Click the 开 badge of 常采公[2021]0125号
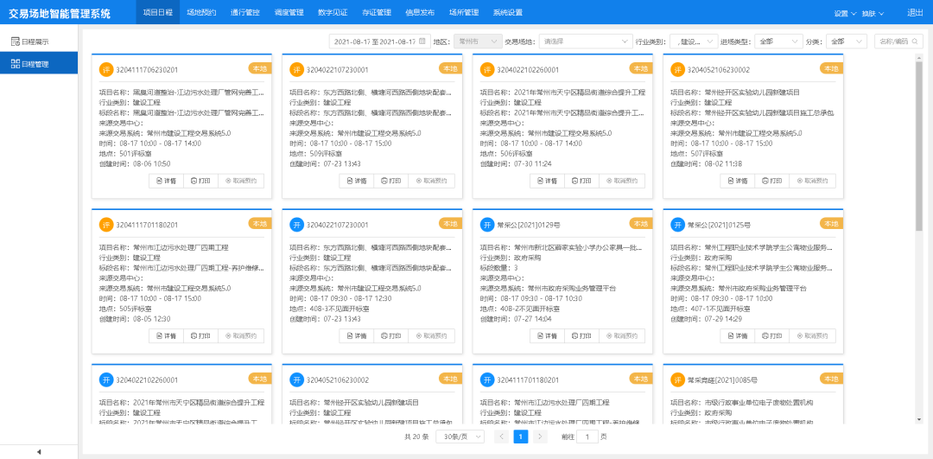933x459 pixels. point(677,225)
